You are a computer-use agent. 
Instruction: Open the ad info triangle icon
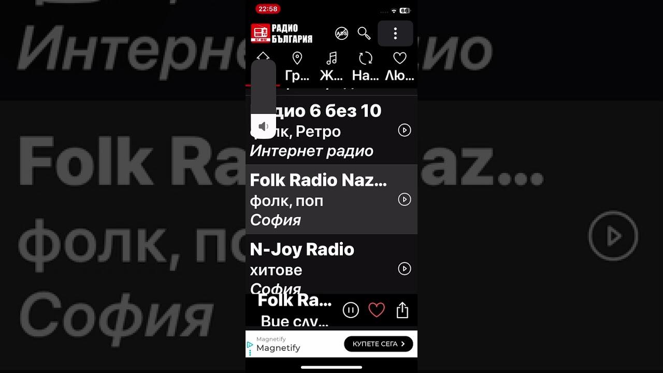250,344
